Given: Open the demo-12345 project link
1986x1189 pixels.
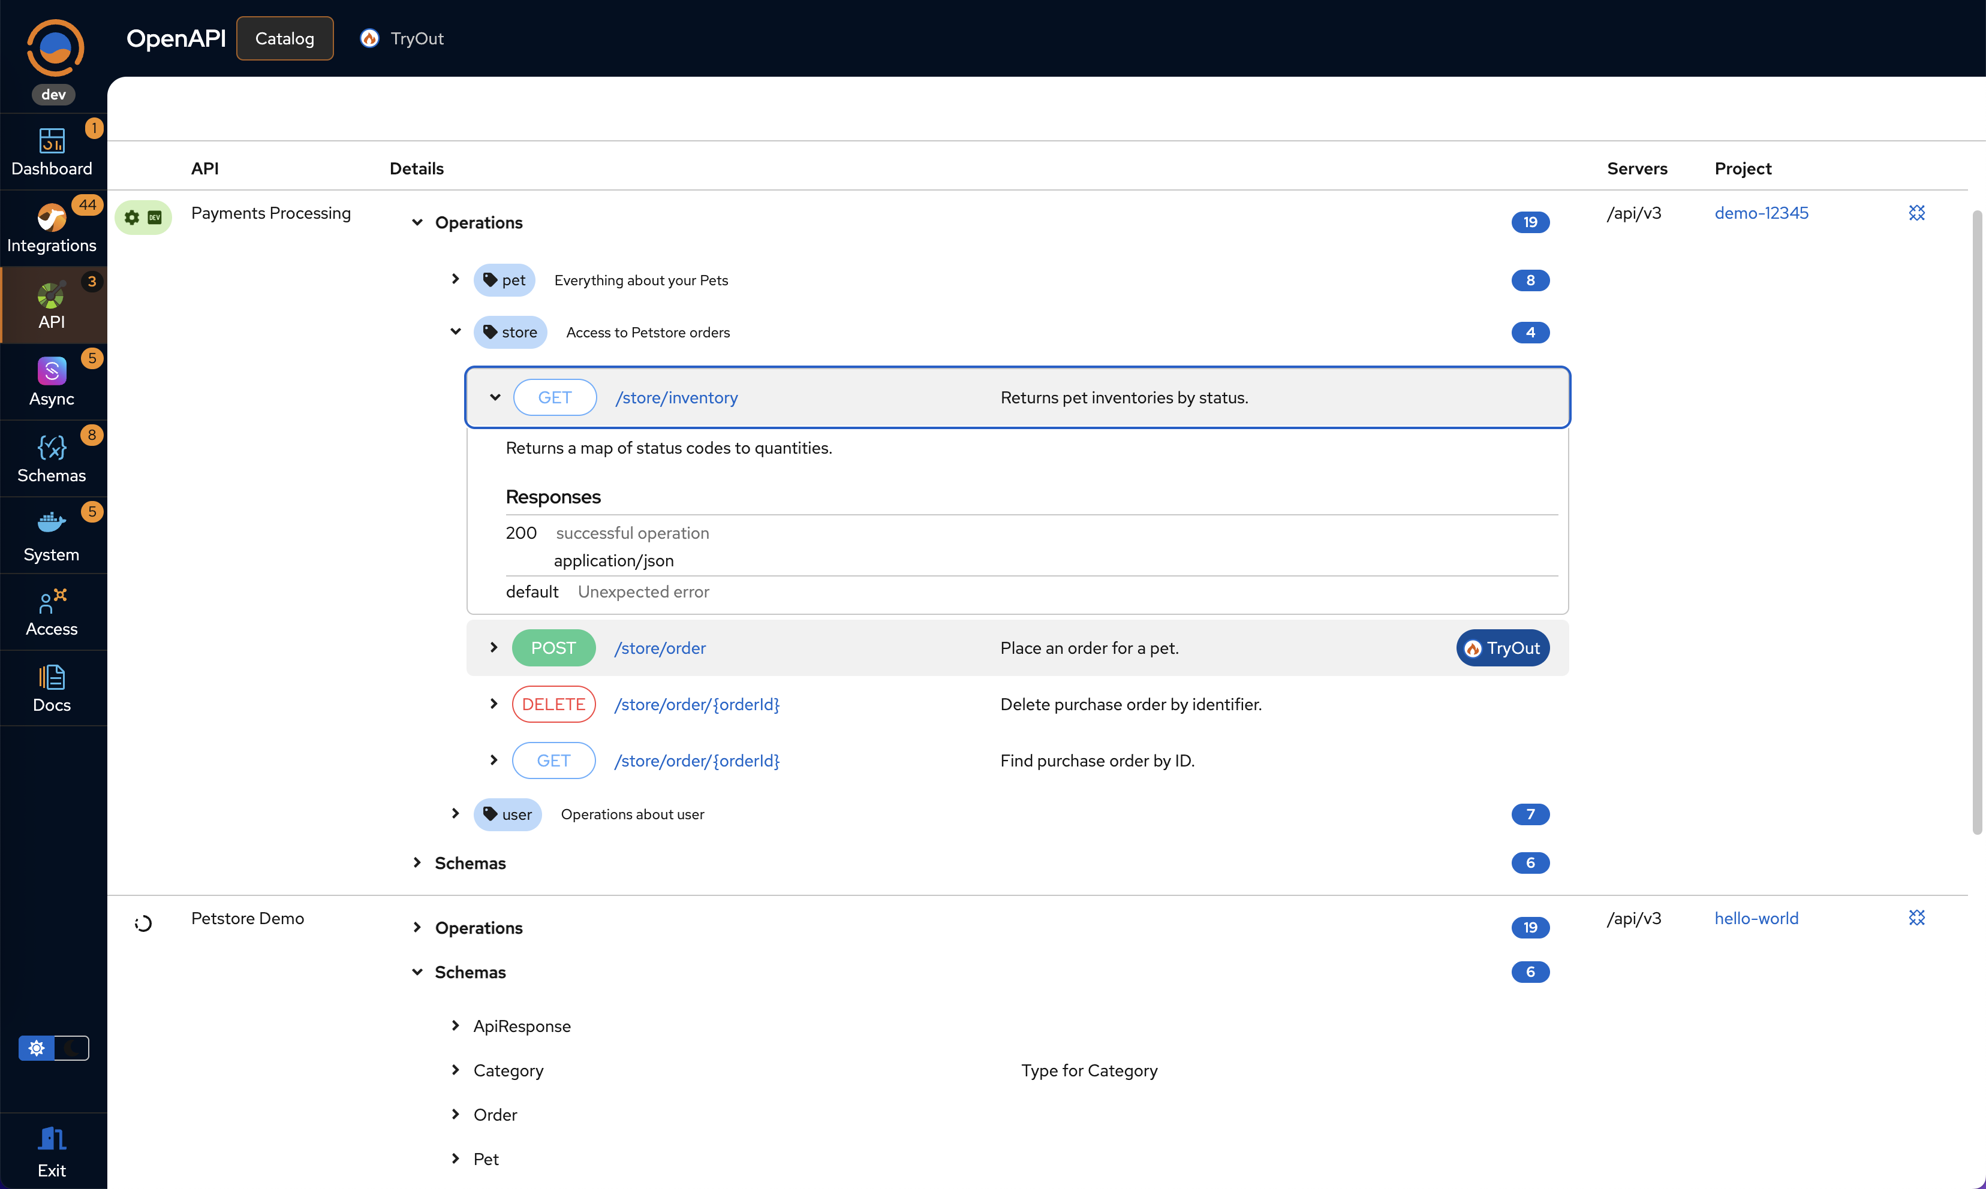Looking at the screenshot, I should coord(1761,212).
